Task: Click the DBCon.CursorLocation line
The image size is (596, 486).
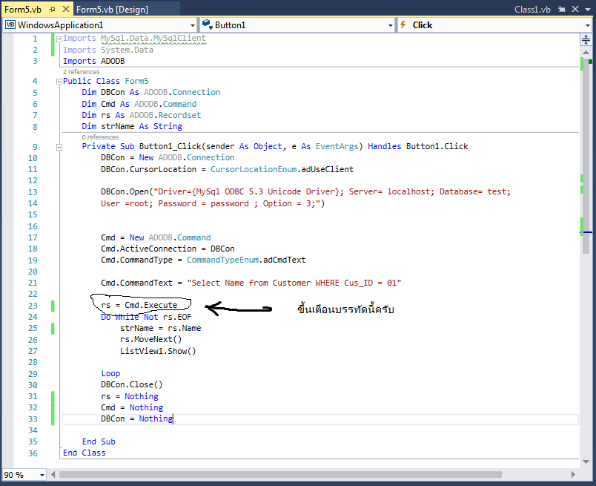Action: point(228,169)
